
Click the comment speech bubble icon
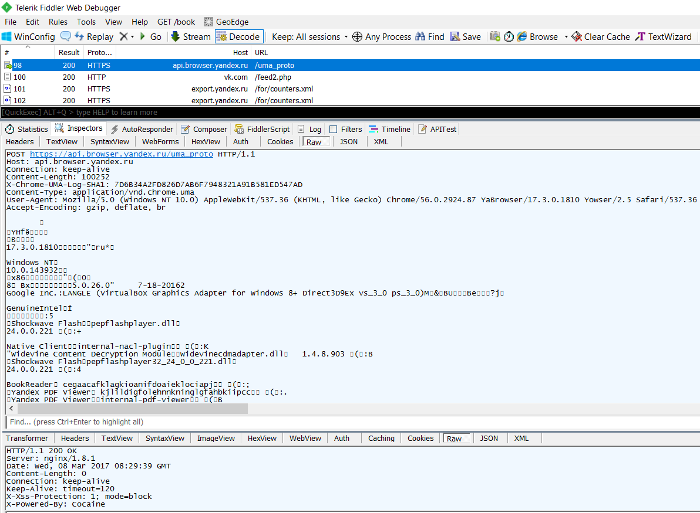(66, 36)
